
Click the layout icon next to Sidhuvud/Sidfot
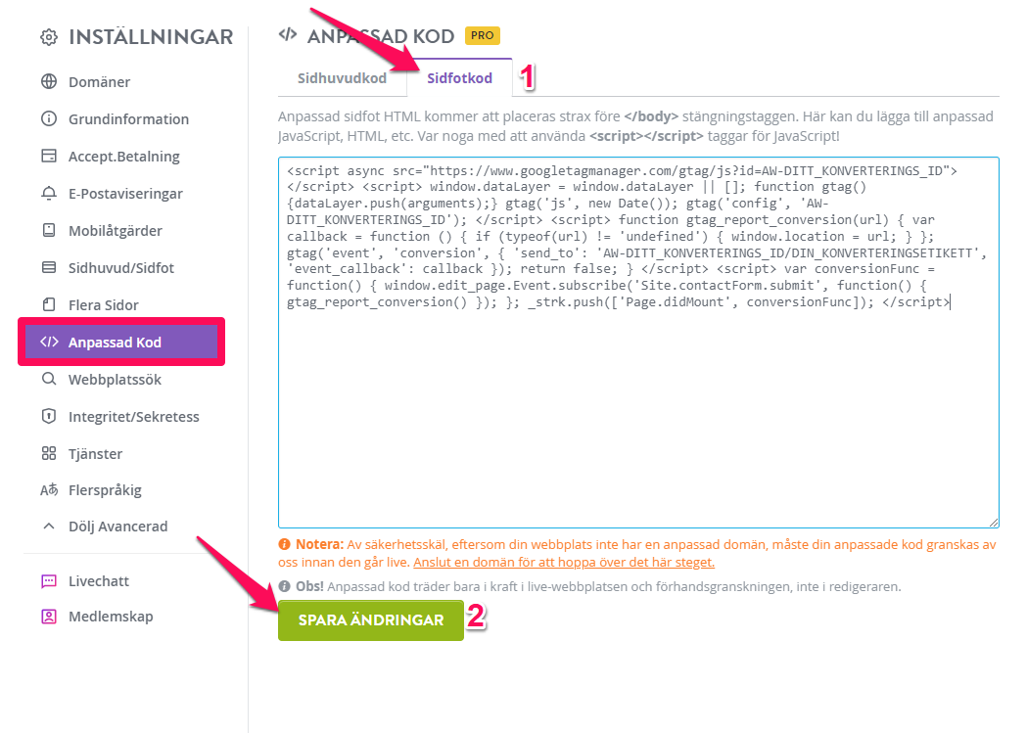coord(49,268)
